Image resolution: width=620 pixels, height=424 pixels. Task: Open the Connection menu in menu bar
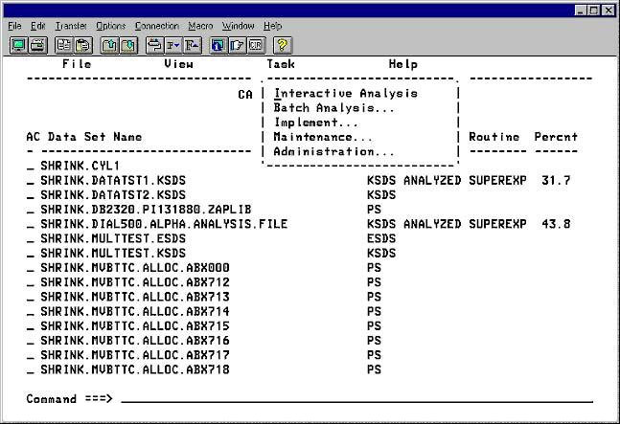pos(156,25)
